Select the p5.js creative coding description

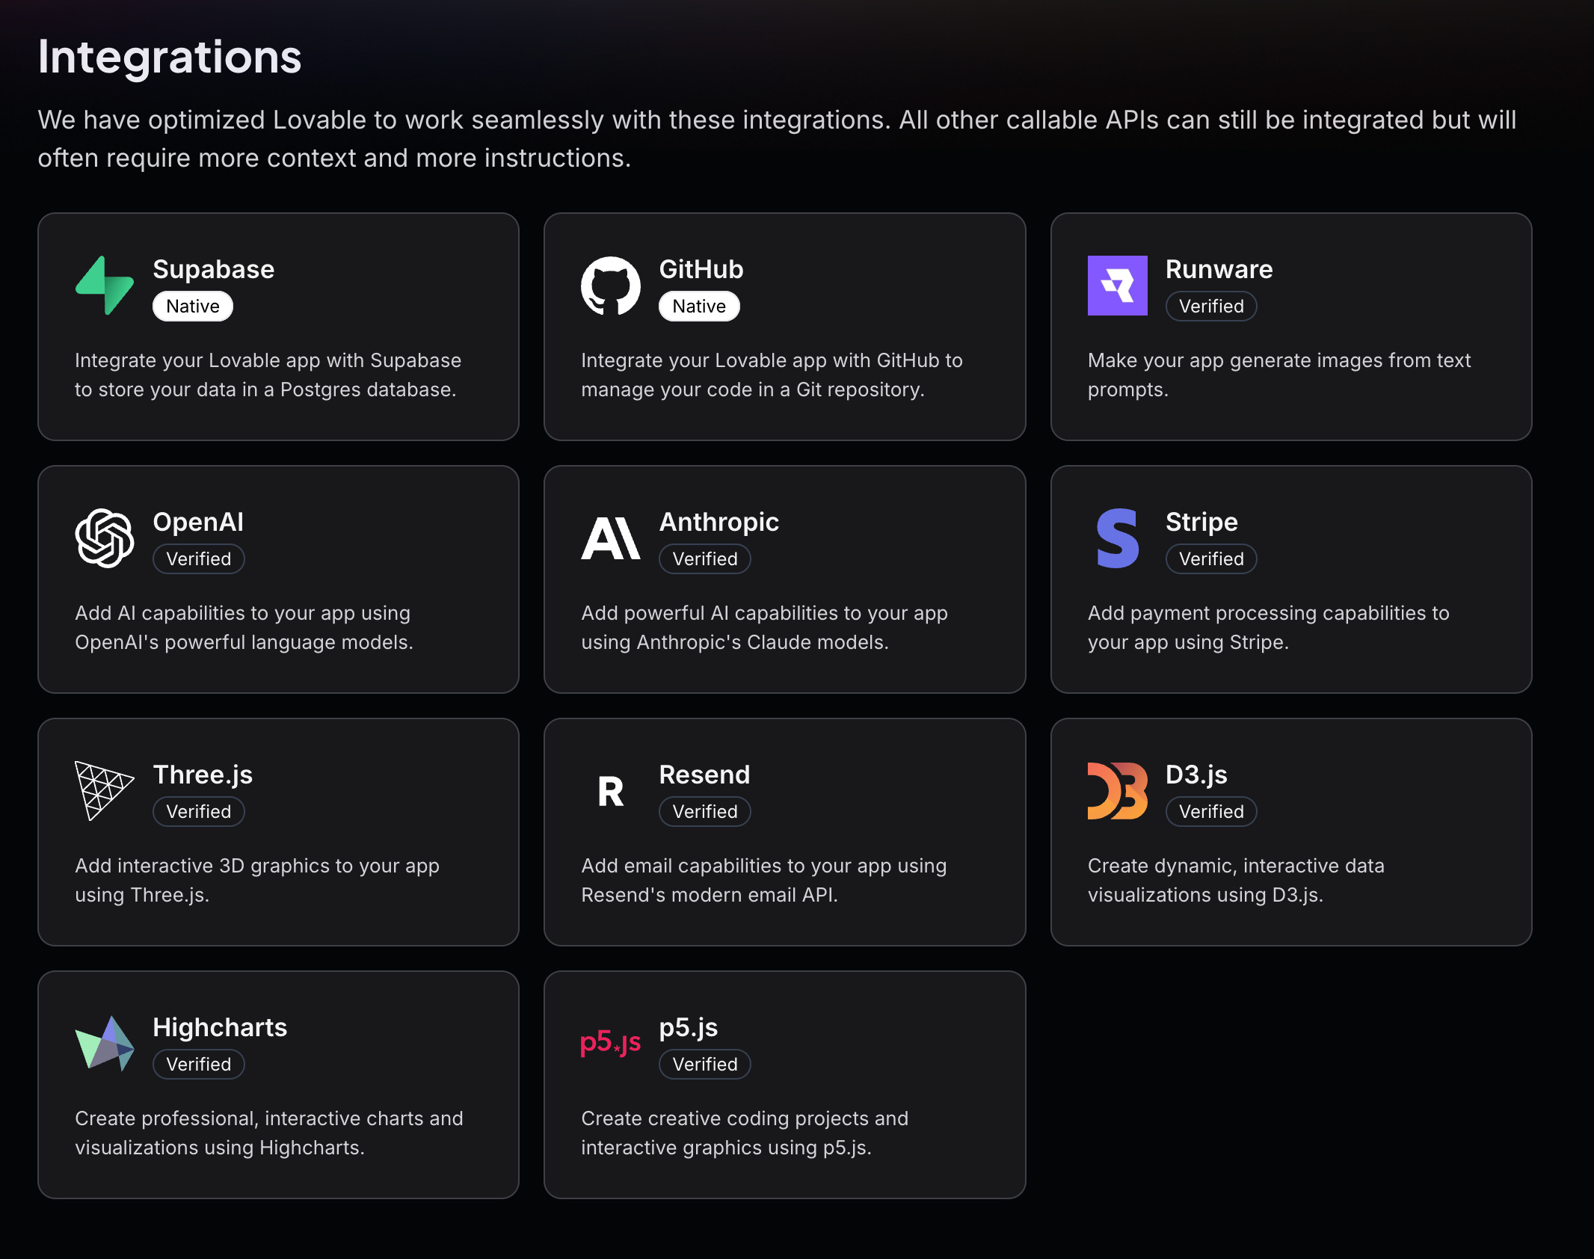pos(745,1133)
